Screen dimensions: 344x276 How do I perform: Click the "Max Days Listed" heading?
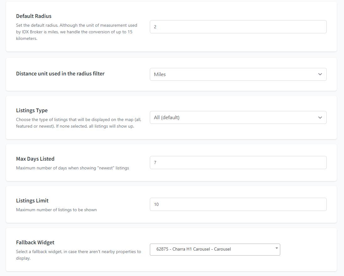(35, 159)
